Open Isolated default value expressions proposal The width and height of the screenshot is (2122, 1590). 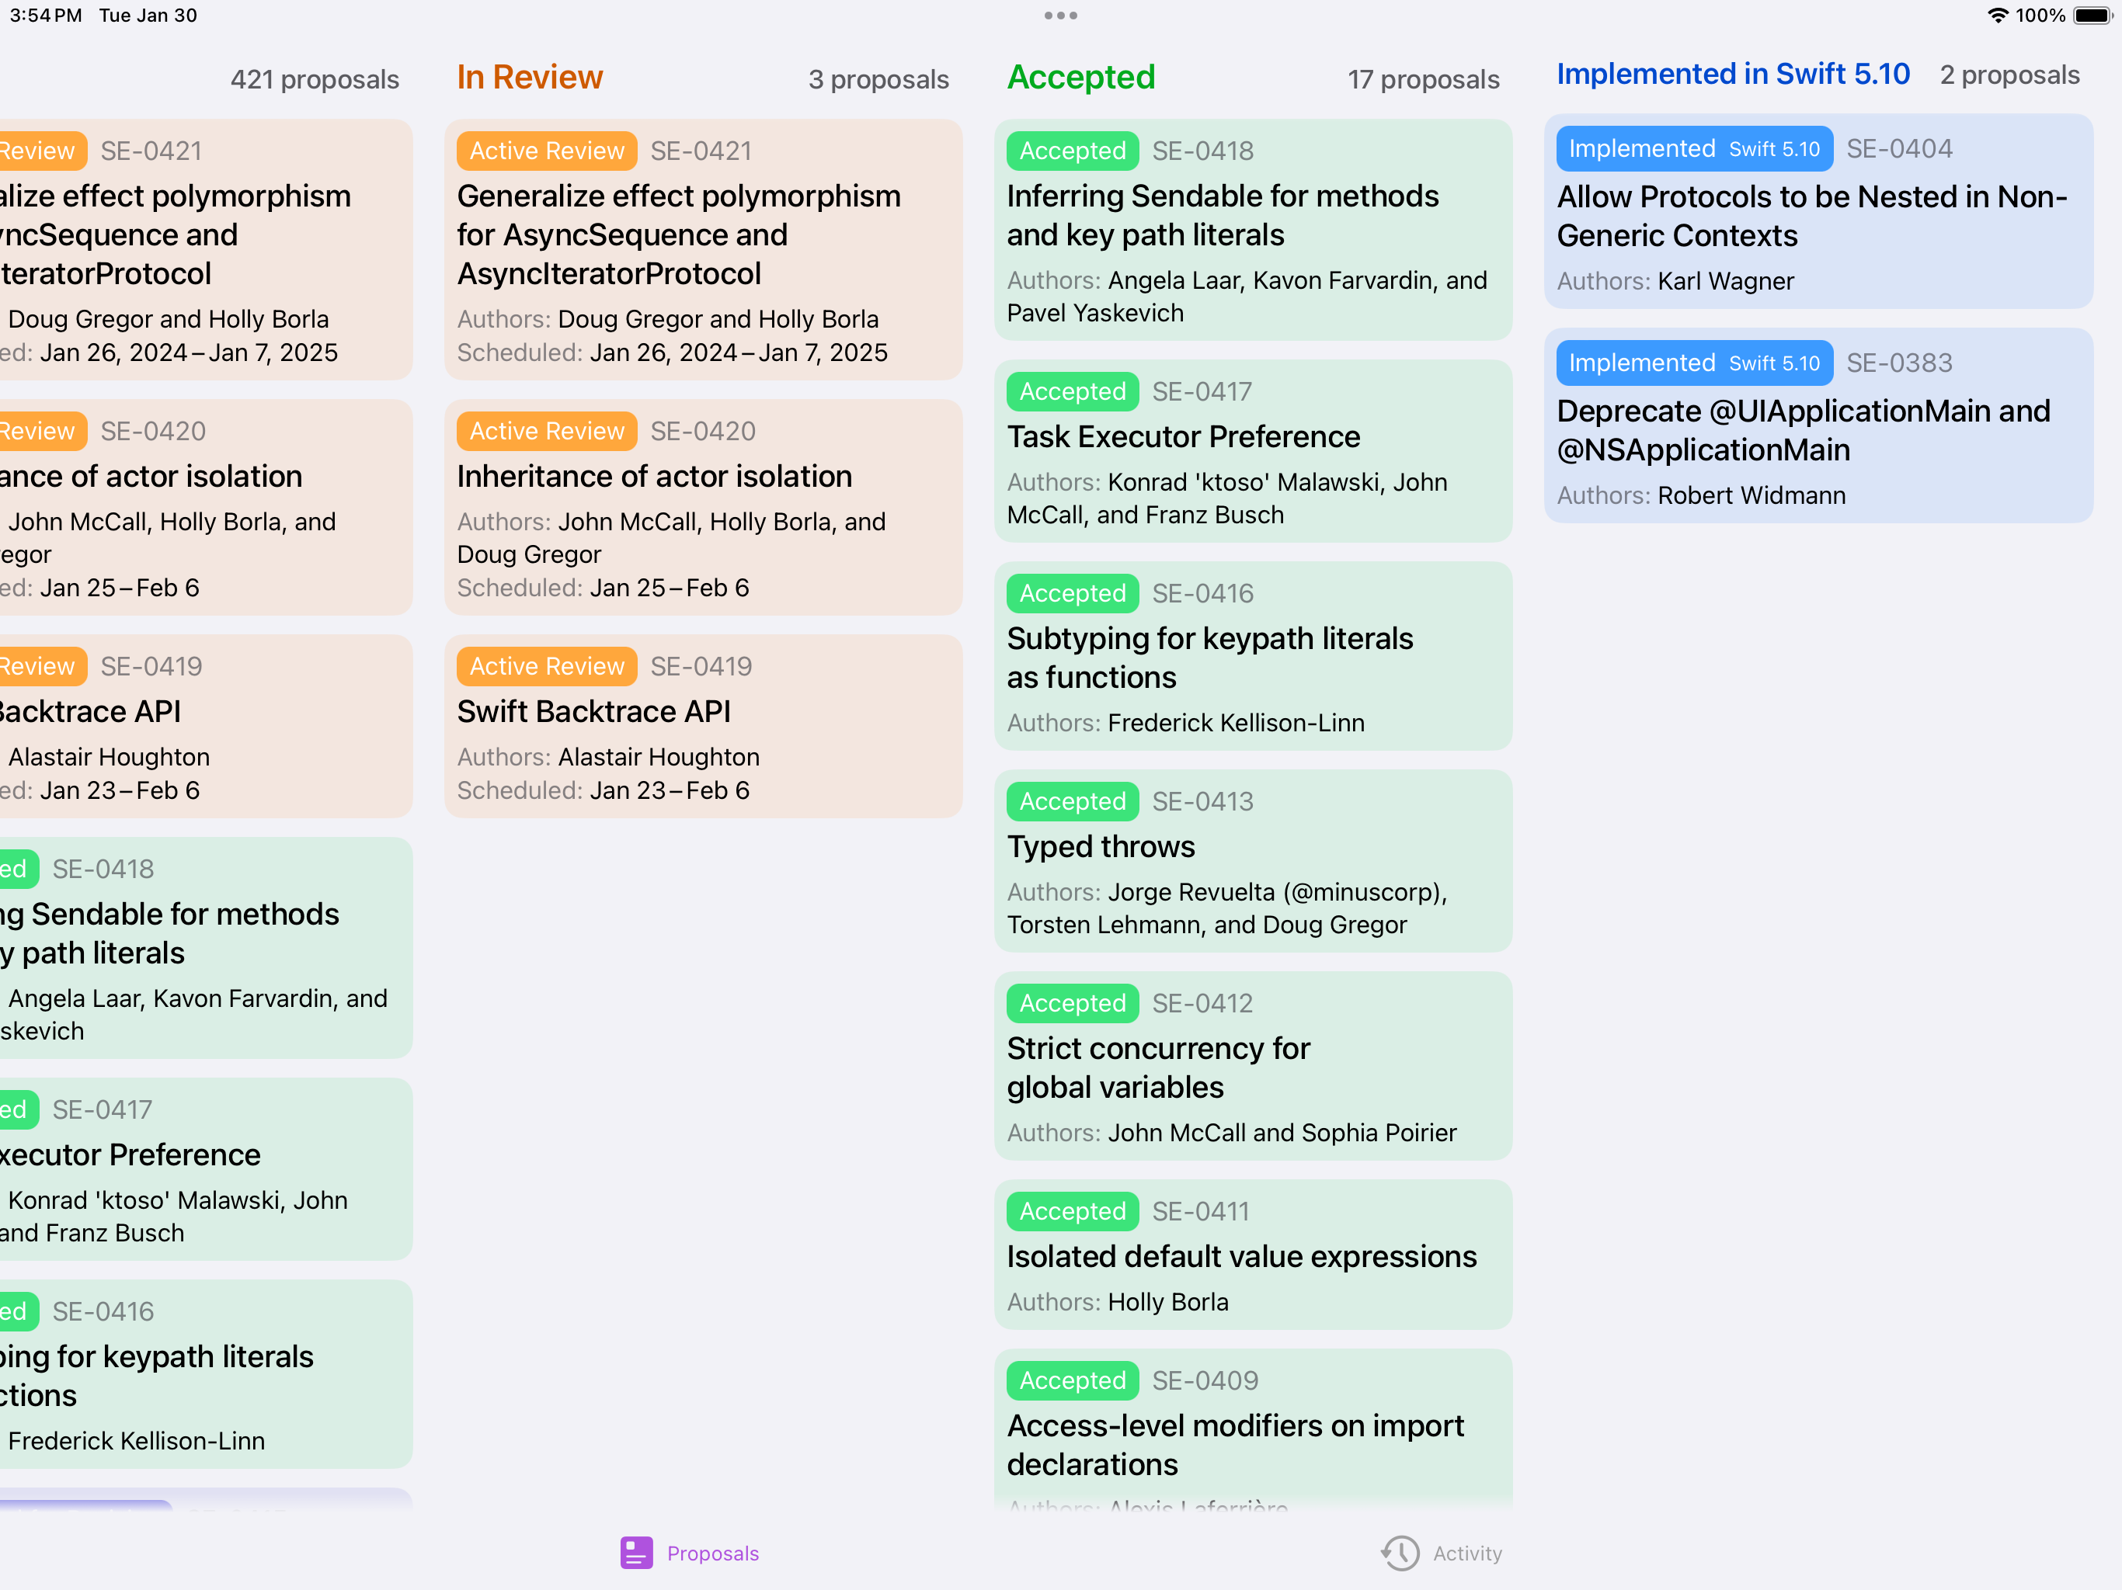(x=1253, y=1255)
